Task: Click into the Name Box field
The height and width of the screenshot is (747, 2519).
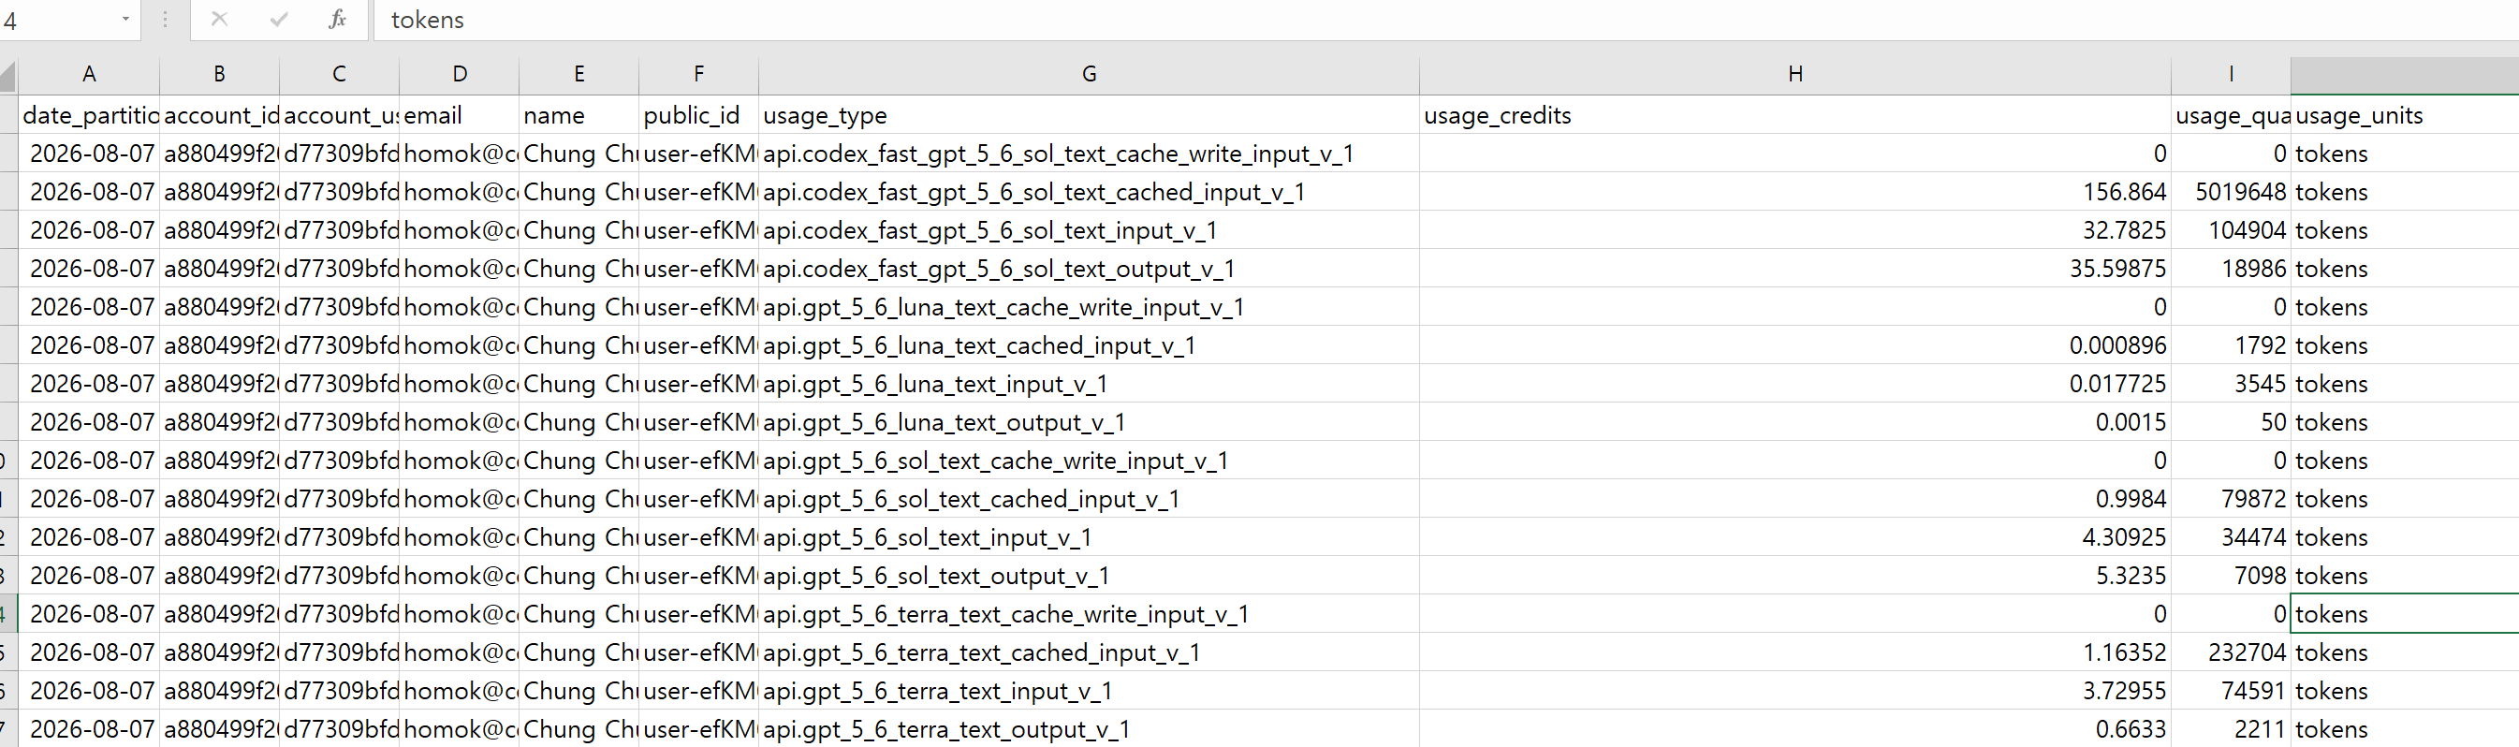Action: (57, 20)
